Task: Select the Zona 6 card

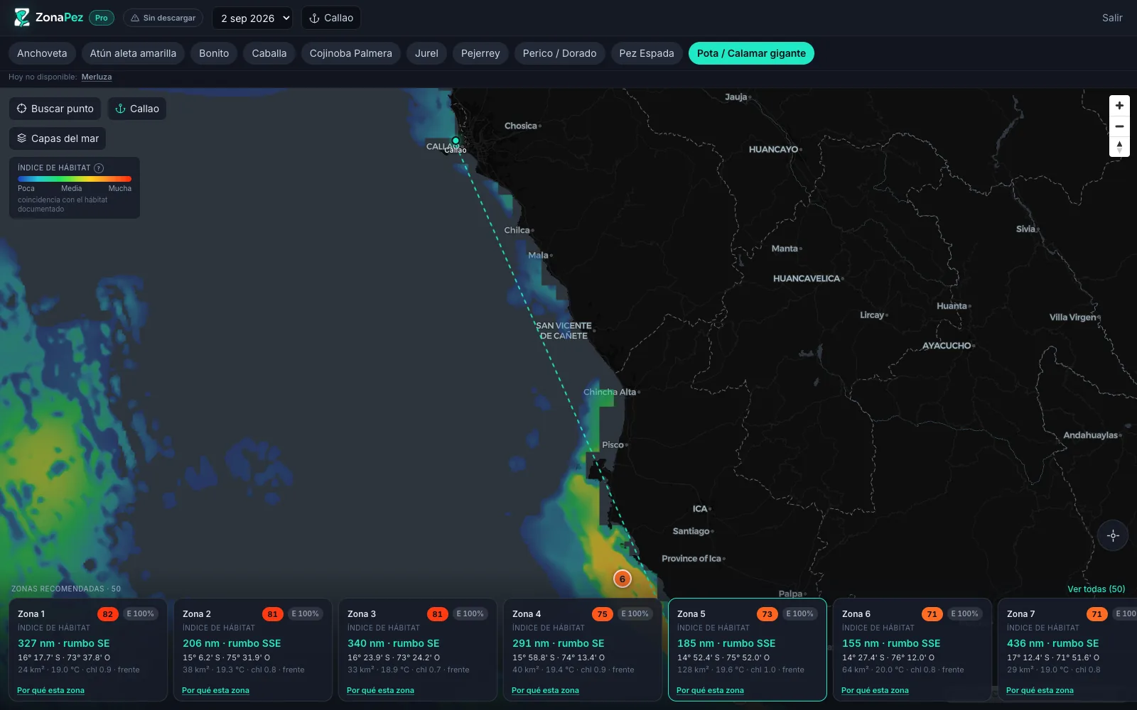Action: click(x=912, y=650)
